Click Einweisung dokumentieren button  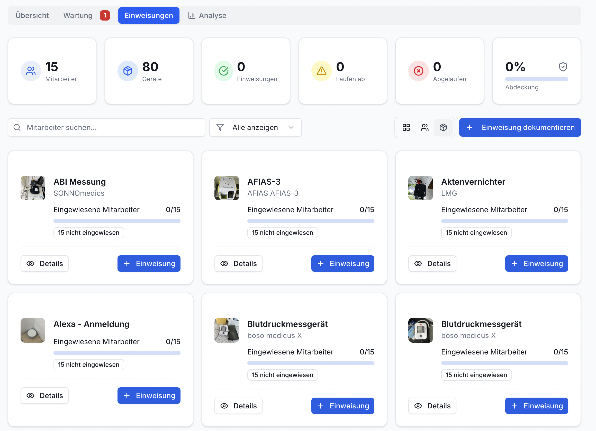[x=520, y=128]
